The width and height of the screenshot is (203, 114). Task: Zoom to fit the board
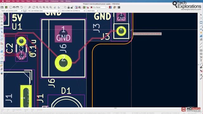[44, 7]
